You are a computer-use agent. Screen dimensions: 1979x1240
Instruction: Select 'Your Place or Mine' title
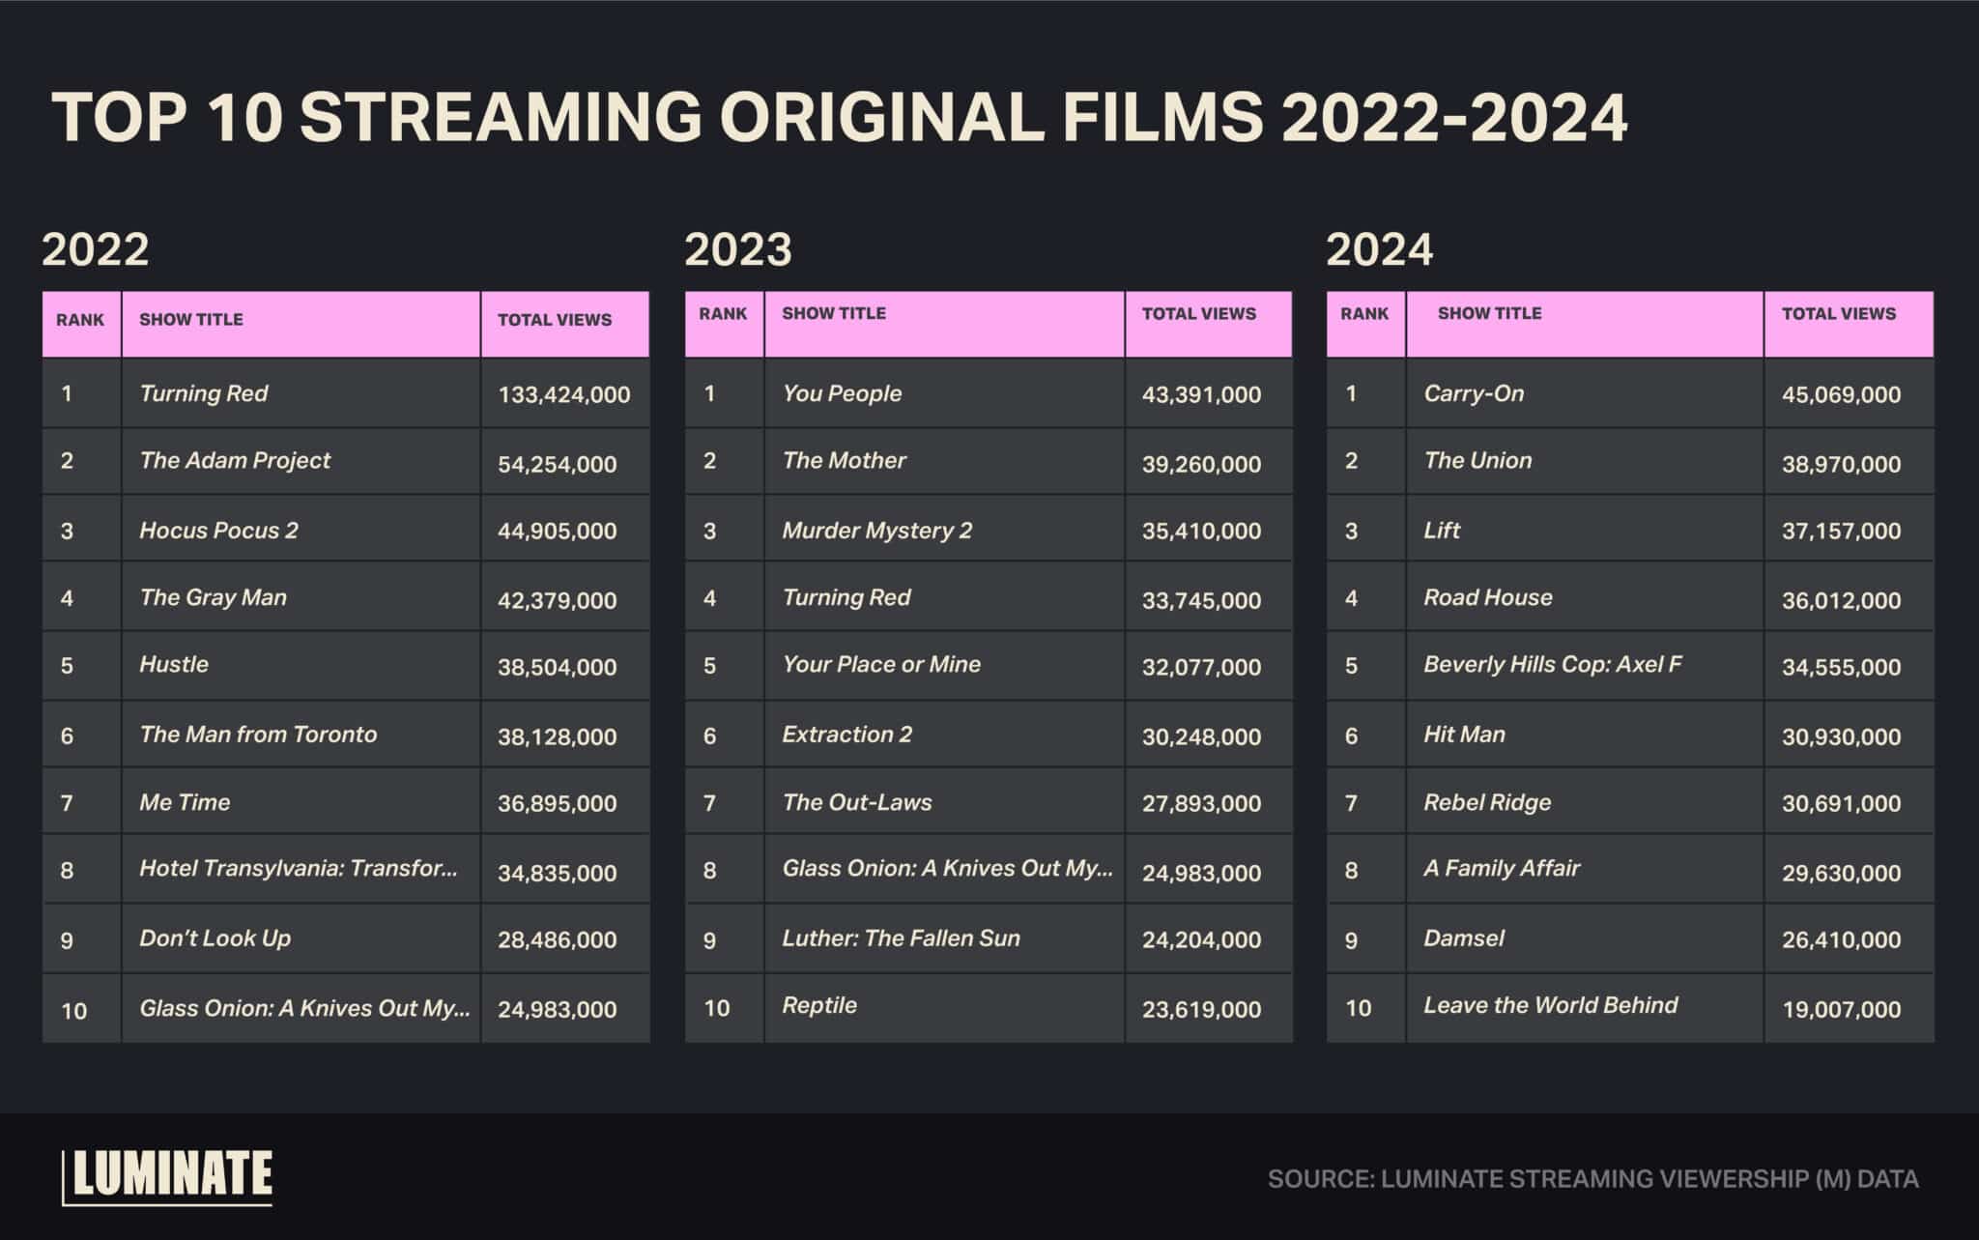point(881,664)
